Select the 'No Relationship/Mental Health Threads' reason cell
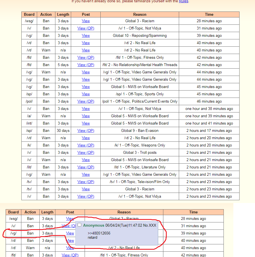Screen dimensions: 255x257 click(x=140, y=65)
